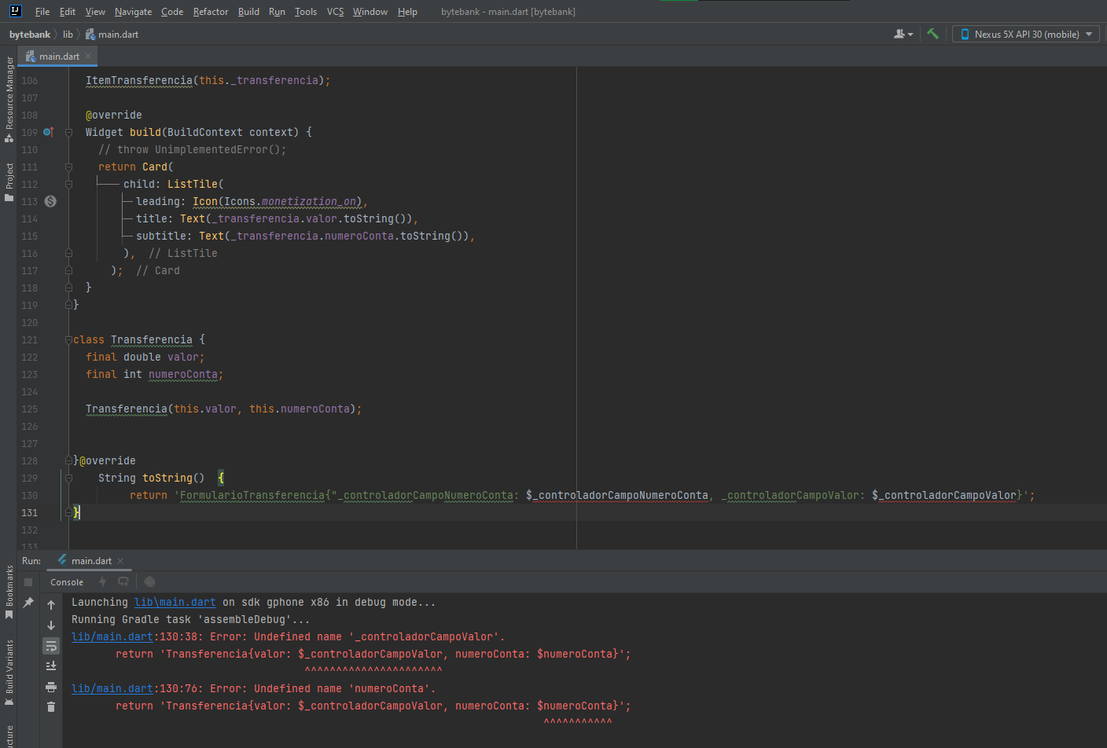Open the Help menu
The height and width of the screenshot is (748, 1107).
pyautogui.click(x=407, y=12)
